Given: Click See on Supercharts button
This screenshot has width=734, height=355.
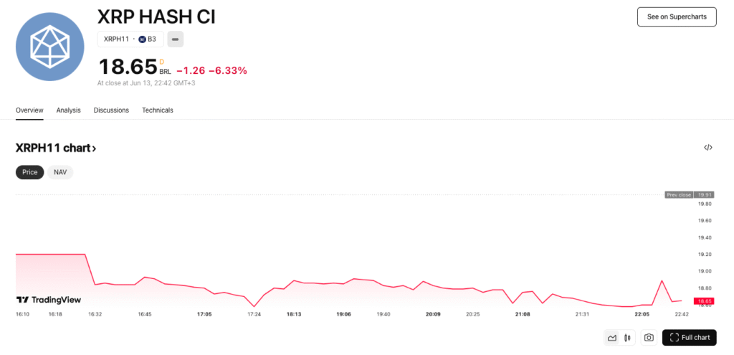Looking at the screenshot, I should click(677, 16).
